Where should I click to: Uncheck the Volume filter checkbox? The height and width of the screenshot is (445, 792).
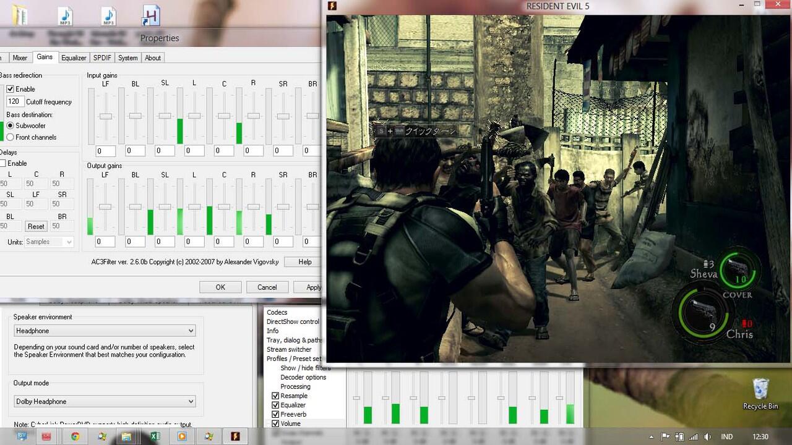275,423
